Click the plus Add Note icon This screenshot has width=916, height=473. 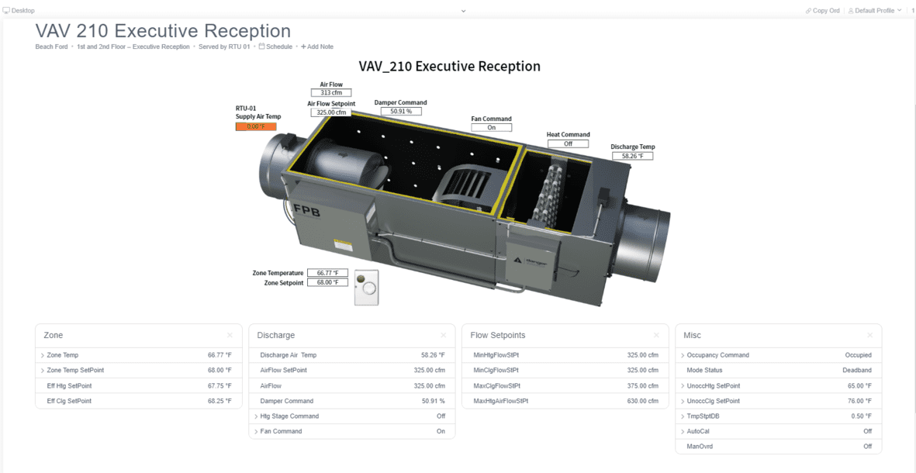coord(303,47)
